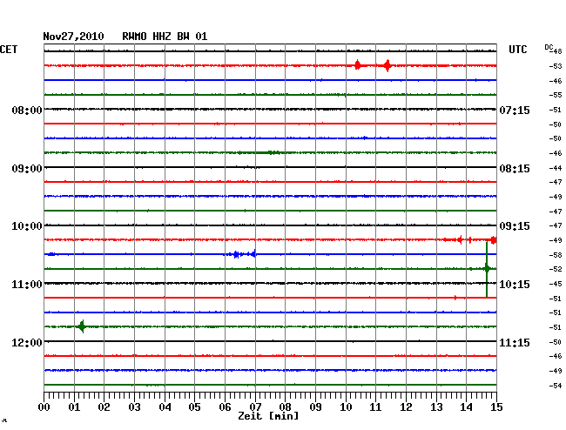
Task: Click the tall green spike near minute 14.7
Action: point(487,268)
